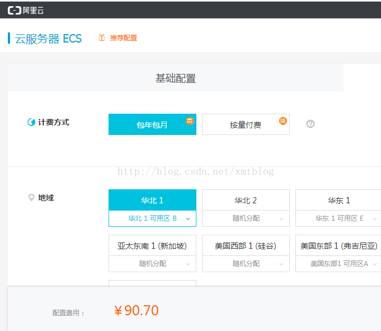Click the 阿里云 logo in header
The image size is (381, 331).
click(26, 11)
